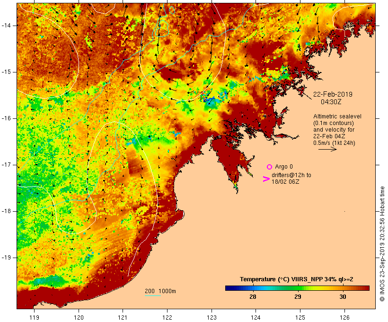This screenshot has height=322, width=388.
Task: Click the 'Temperature (°C) VIIRS_NPP 34% ql>=2' title
Action: coord(297,279)
